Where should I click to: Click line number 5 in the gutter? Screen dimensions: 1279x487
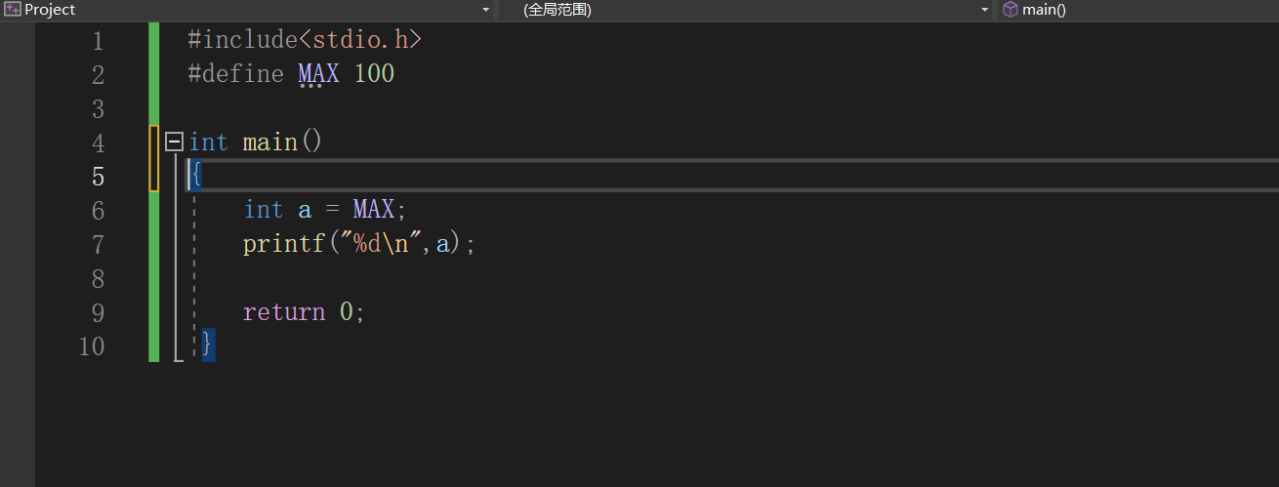(97, 177)
